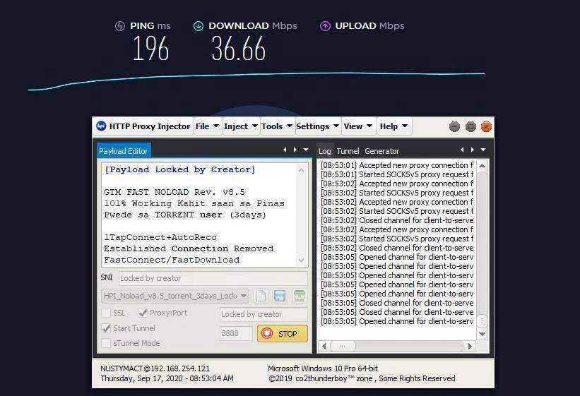Click the 196 ping value

pos(151,49)
